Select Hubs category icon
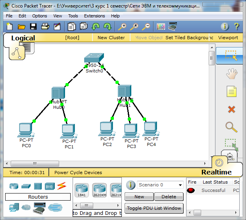Image resolution: width=246 pixels, height=220 pixels. [x=38, y=186]
